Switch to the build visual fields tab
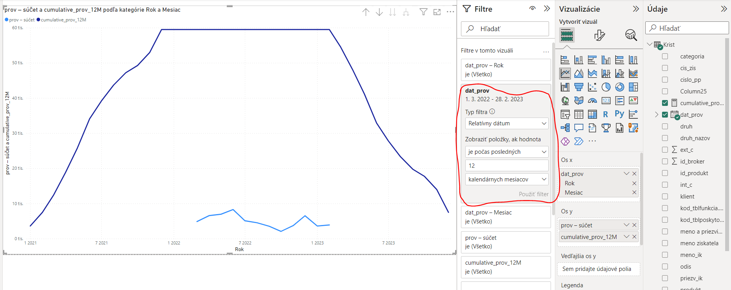Screen dimensions: 731x290 [567, 35]
